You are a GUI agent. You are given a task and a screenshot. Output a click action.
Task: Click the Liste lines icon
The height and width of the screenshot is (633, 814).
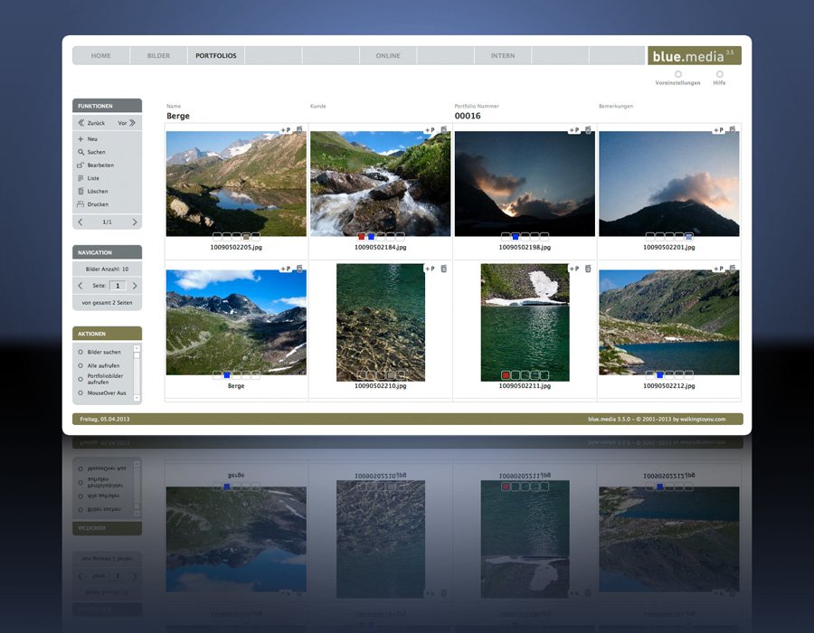80,178
